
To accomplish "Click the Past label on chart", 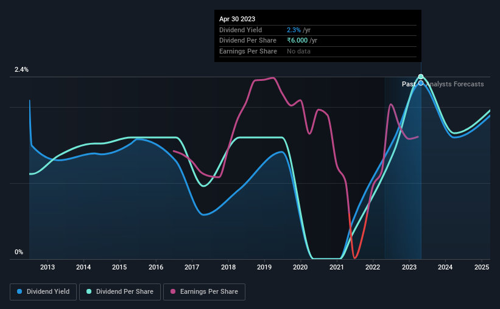I will point(409,84).
